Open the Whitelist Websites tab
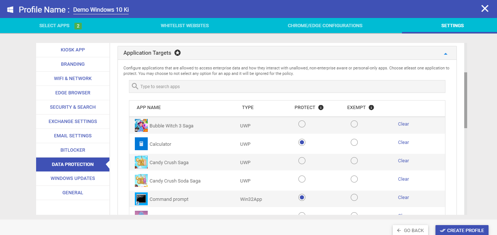 point(185,26)
